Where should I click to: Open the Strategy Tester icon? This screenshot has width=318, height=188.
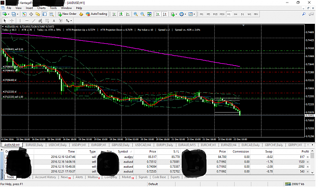(x=51, y=14)
